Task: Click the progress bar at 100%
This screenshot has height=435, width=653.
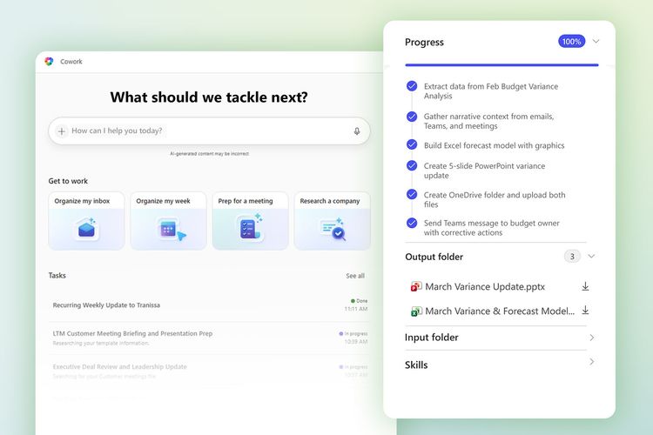Action: (x=502, y=64)
